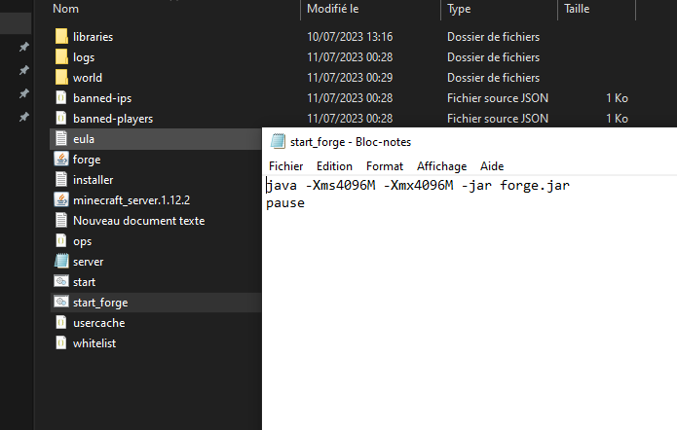Open the Format menu in Notepad
677x430 pixels.
(384, 166)
